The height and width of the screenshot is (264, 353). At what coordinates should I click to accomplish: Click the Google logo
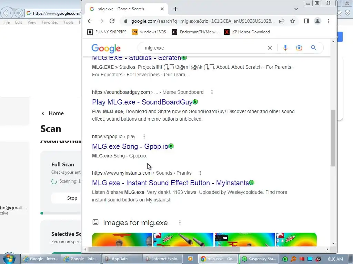click(106, 48)
